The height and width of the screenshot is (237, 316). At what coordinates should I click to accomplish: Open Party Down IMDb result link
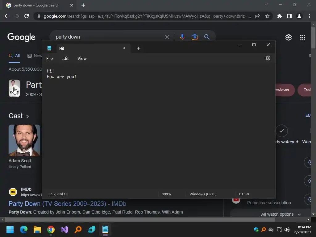67,204
